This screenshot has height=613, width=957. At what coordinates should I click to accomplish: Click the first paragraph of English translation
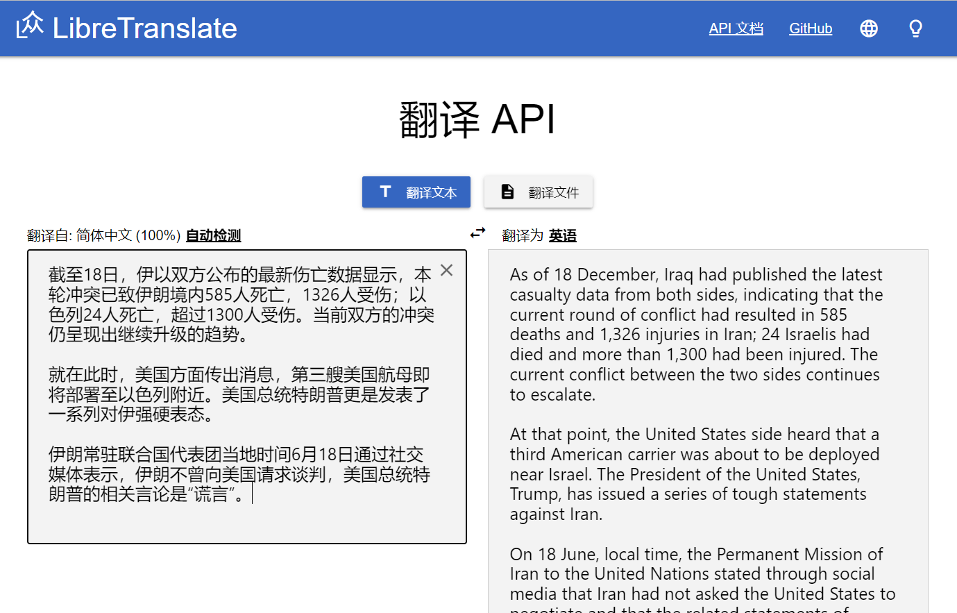coord(695,334)
